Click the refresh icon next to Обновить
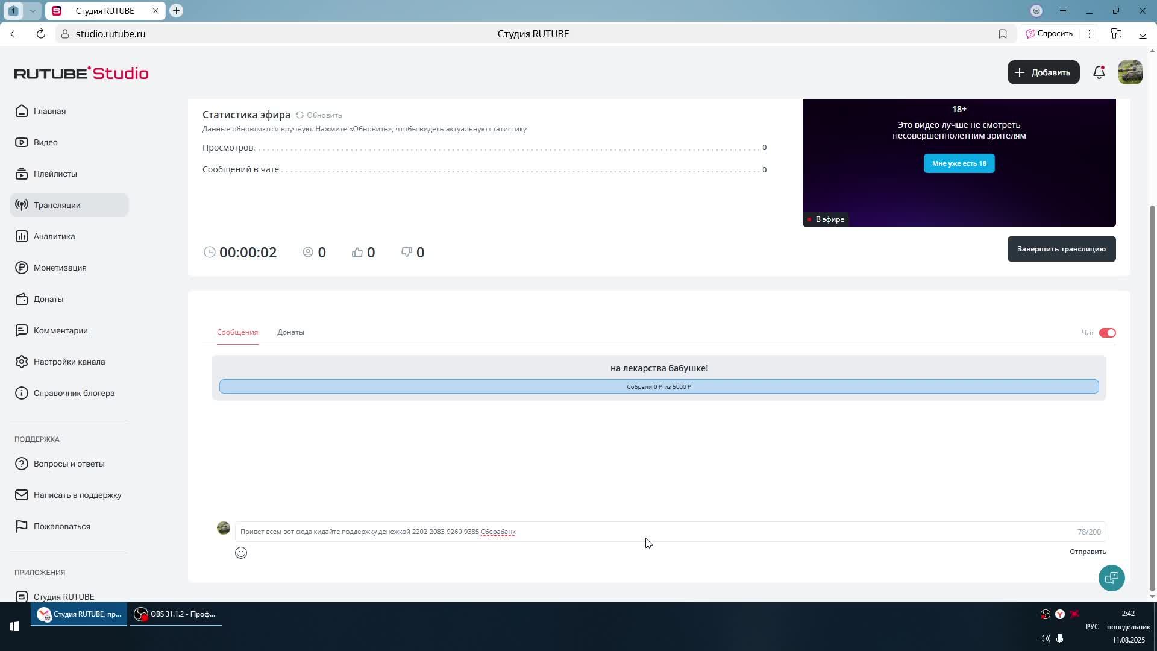Viewport: 1157px width, 651px height. tap(299, 115)
